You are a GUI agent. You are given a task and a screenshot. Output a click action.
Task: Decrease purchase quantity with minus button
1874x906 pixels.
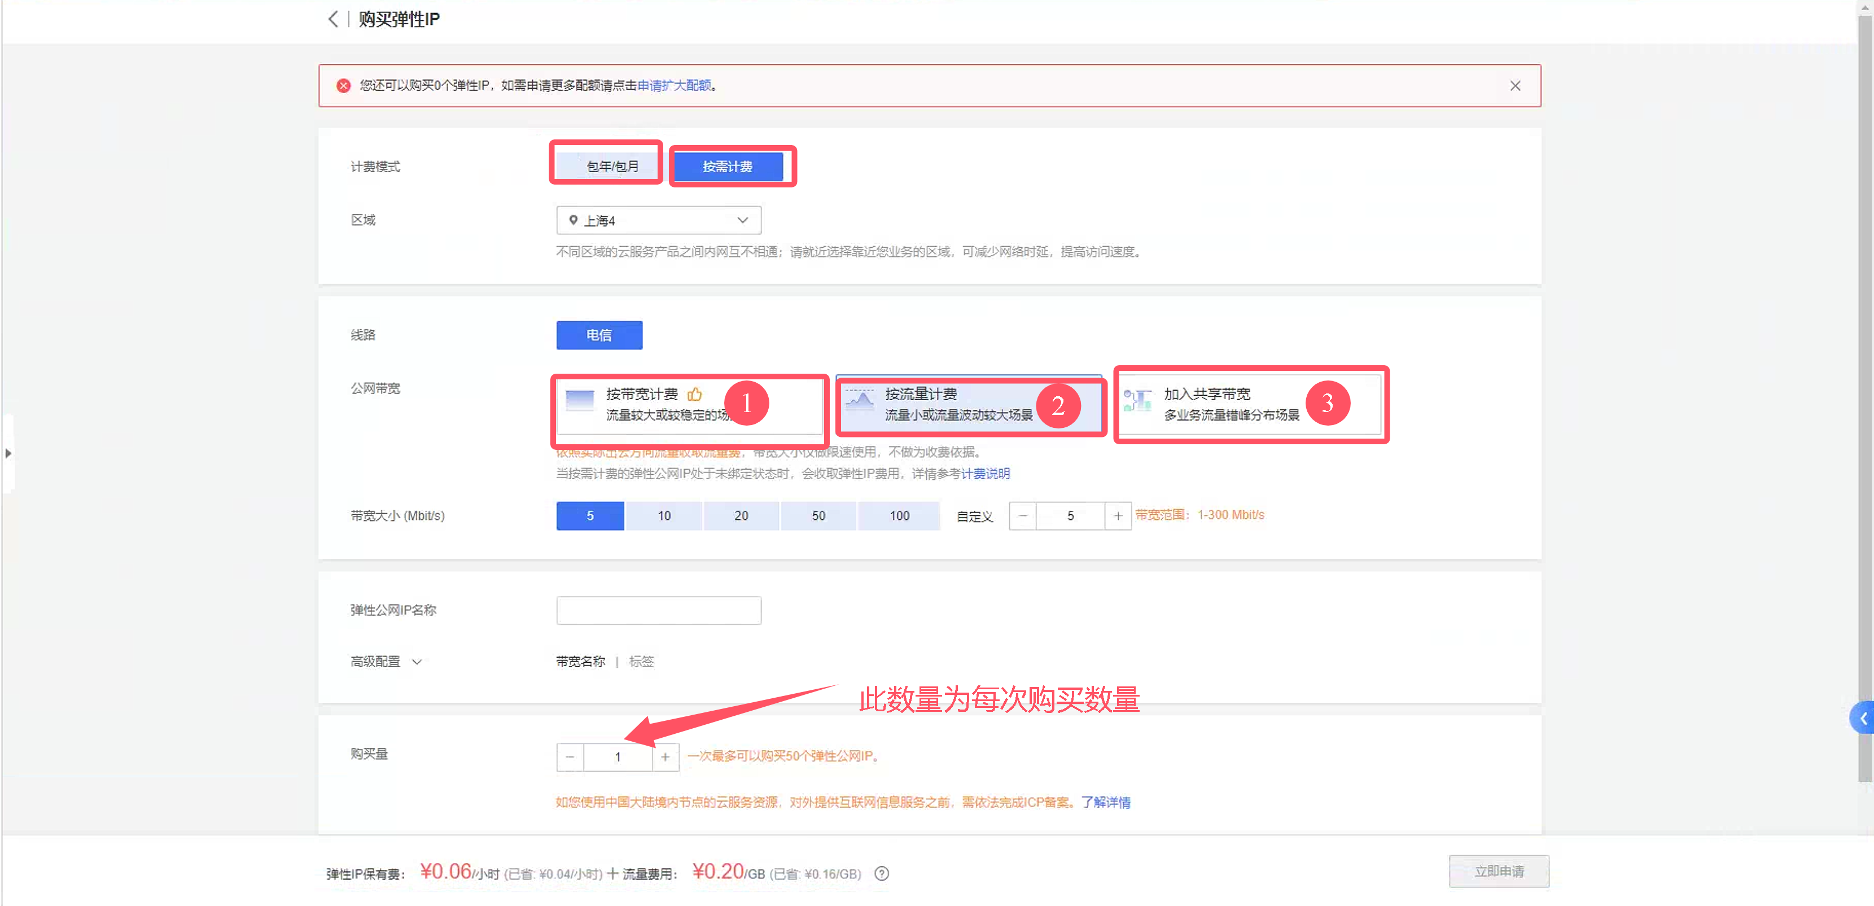point(570,757)
